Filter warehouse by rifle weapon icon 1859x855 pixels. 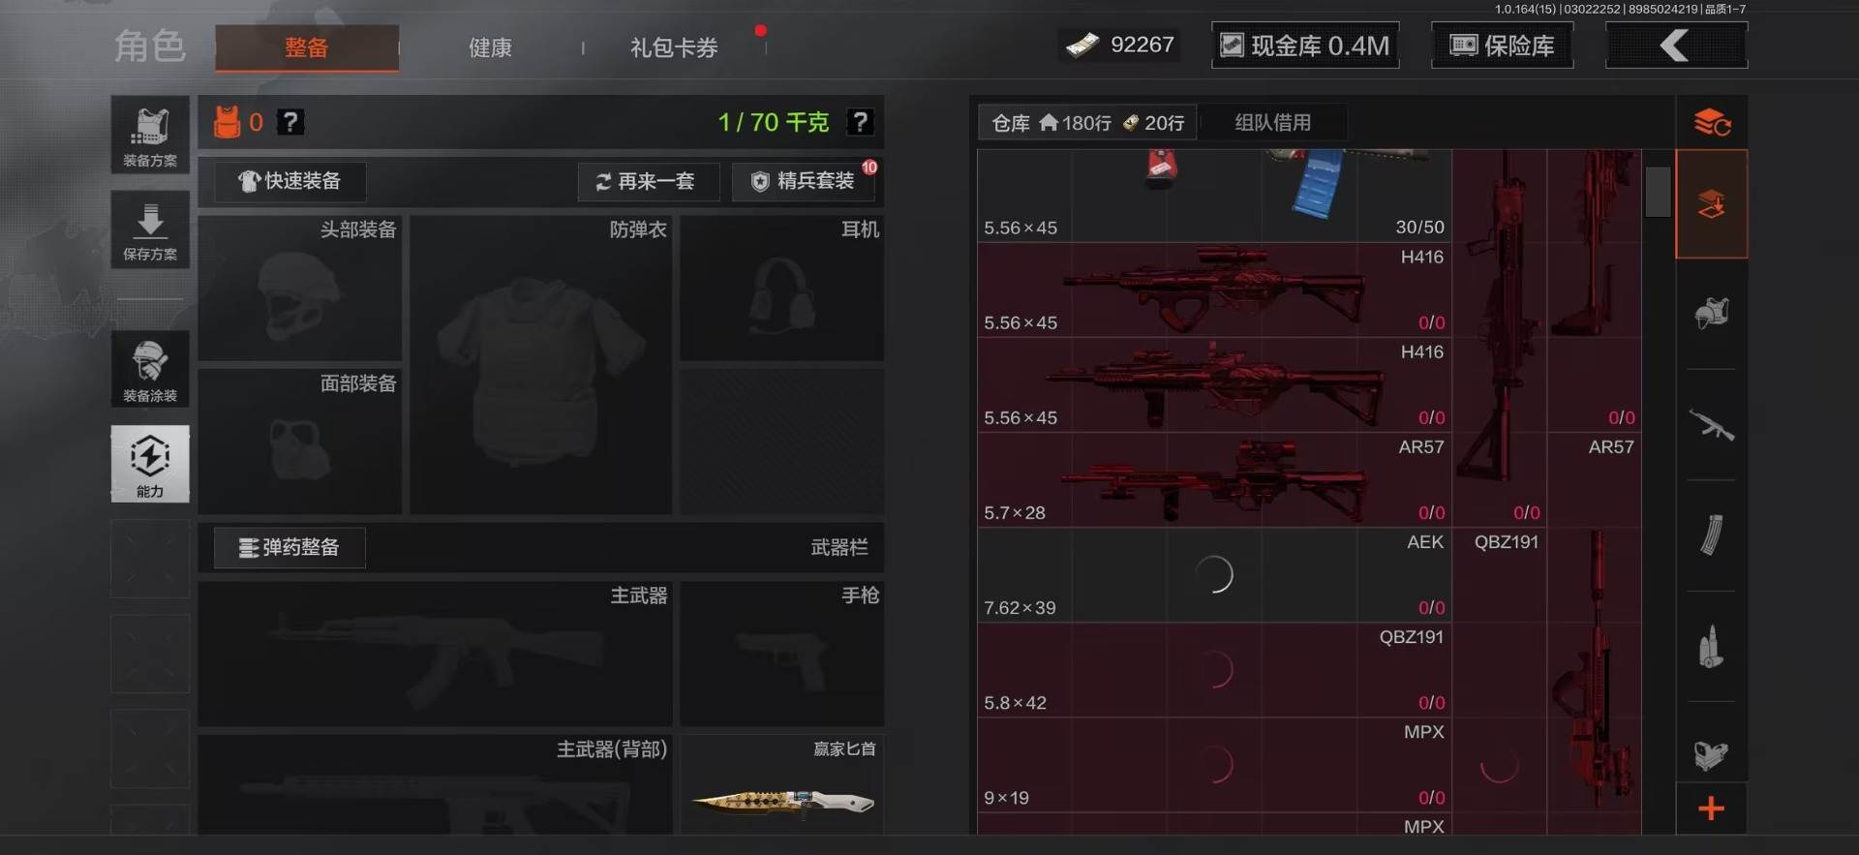(x=1711, y=425)
